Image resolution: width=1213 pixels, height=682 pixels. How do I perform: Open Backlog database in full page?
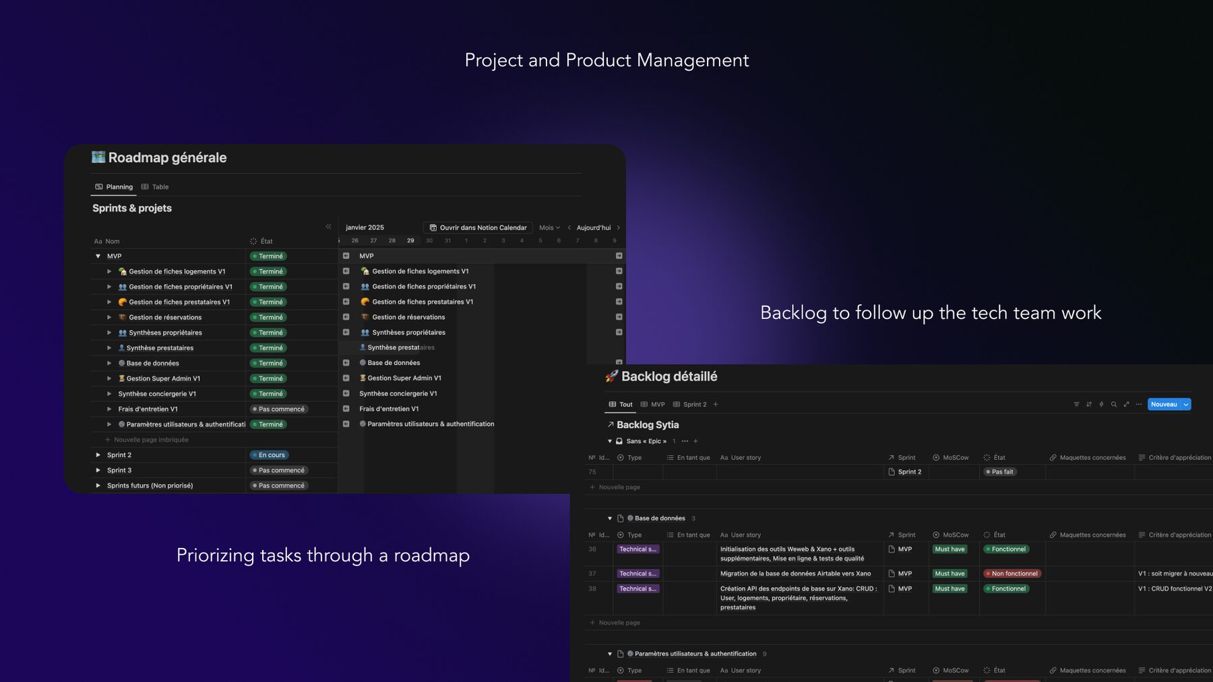click(x=1126, y=405)
